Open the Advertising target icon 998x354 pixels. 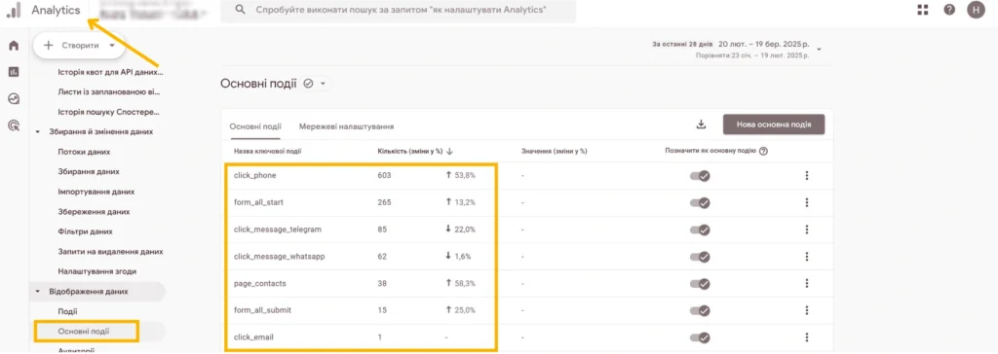pos(14,125)
